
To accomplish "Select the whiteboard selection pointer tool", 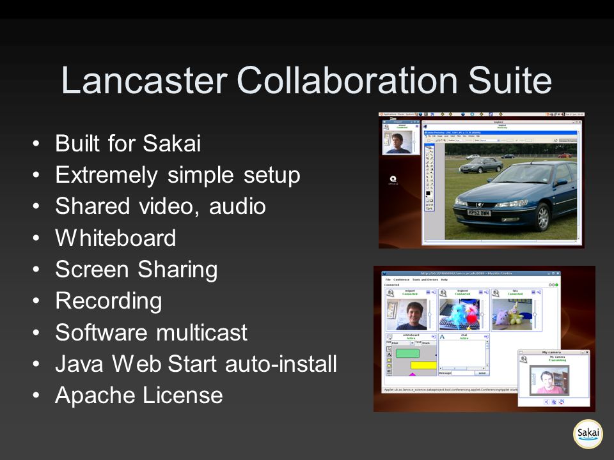I will (390, 349).
